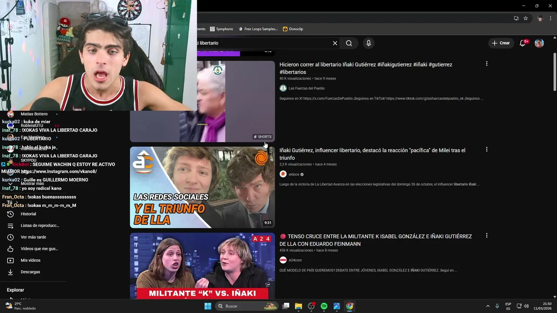The image size is (557, 313).
Task: Open options for 'TENSO CRUCE' video
Action: point(487,236)
